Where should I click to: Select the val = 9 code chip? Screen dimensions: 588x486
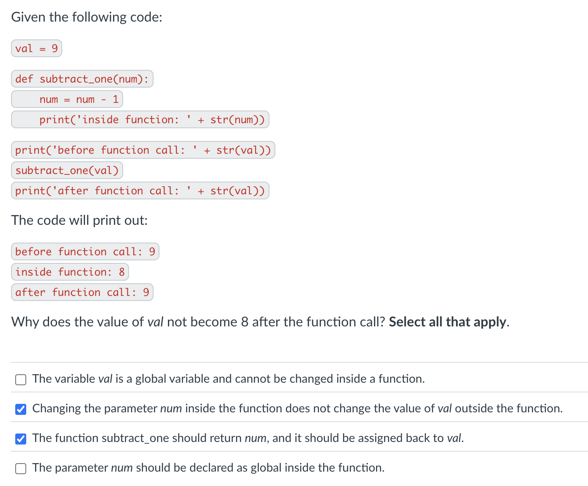[36, 48]
